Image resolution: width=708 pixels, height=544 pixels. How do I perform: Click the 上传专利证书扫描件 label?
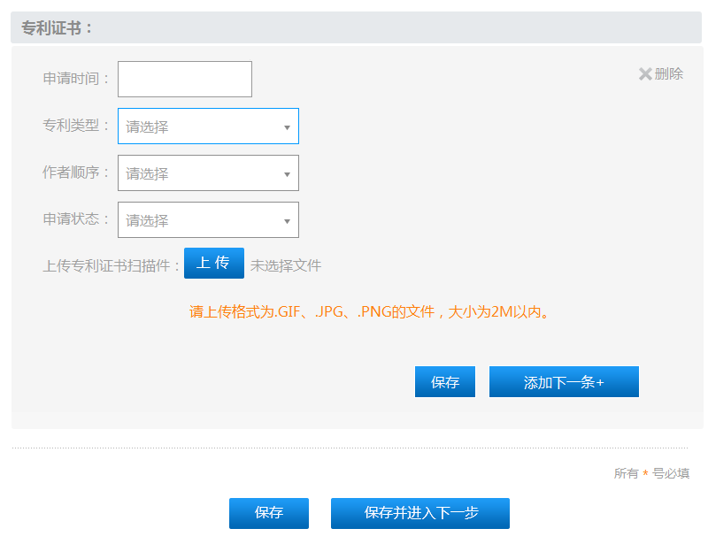click(112, 265)
